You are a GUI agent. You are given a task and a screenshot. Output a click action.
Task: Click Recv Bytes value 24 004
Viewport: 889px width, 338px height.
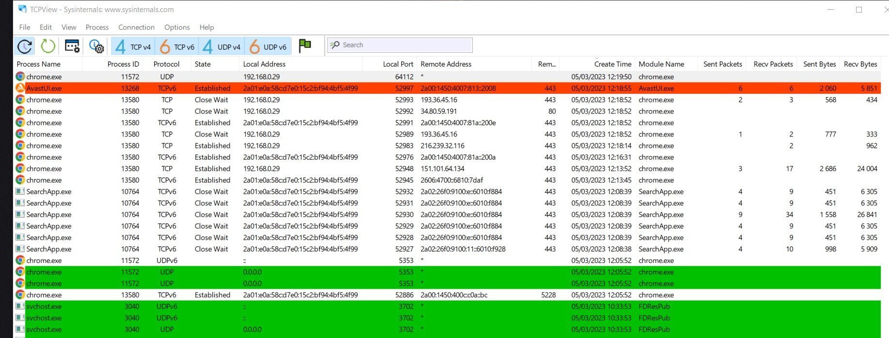coord(867,169)
